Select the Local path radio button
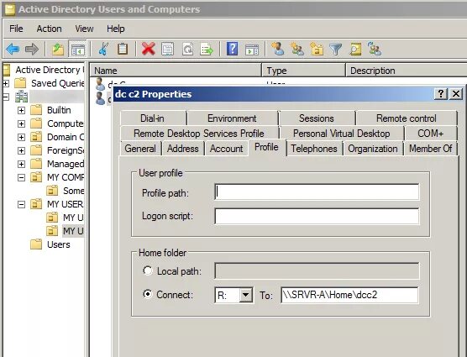Image resolution: width=467 pixels, height=357 pixels. 148,270
